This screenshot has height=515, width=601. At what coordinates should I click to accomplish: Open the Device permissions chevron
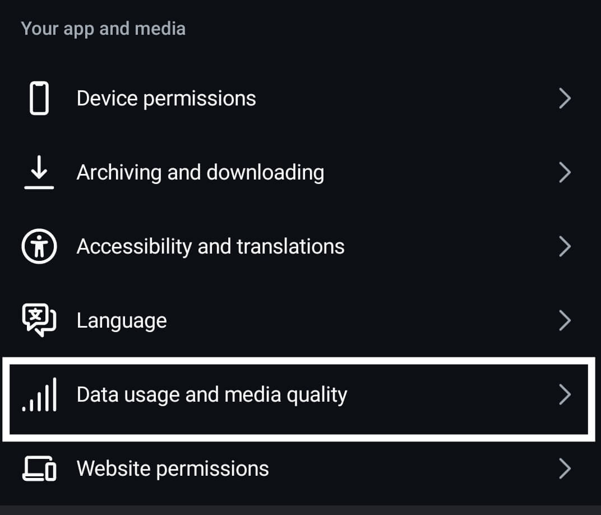pyautogui.click(x=565, y=98)
